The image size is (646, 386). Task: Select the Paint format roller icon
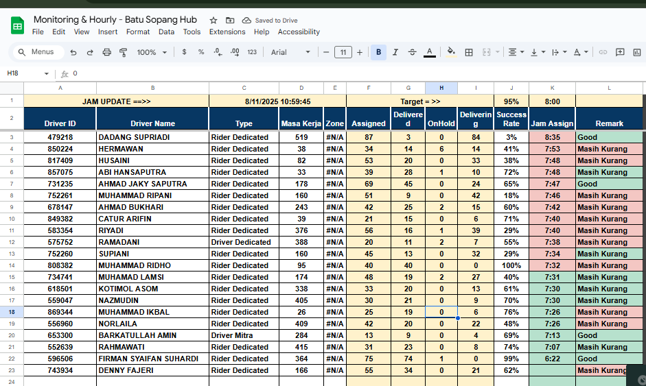124,52
